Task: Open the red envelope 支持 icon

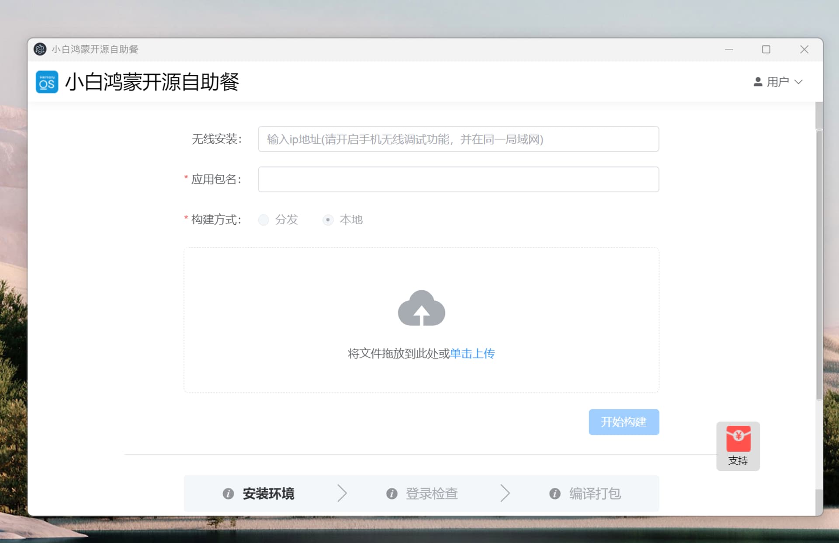Action: pyautogui.click(x=738, y=439)
